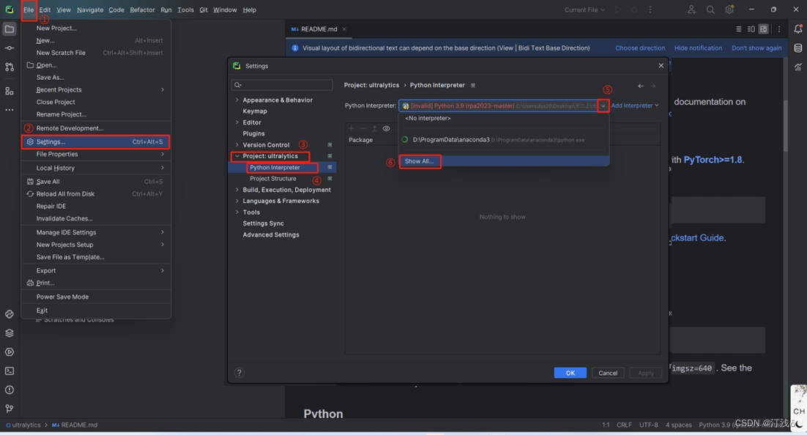
Task: Click the upgrade package arrow icon
Action: [x=375, y=129]
